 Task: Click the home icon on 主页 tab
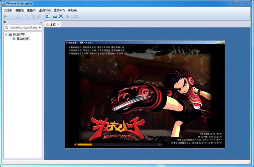point(48,24)
